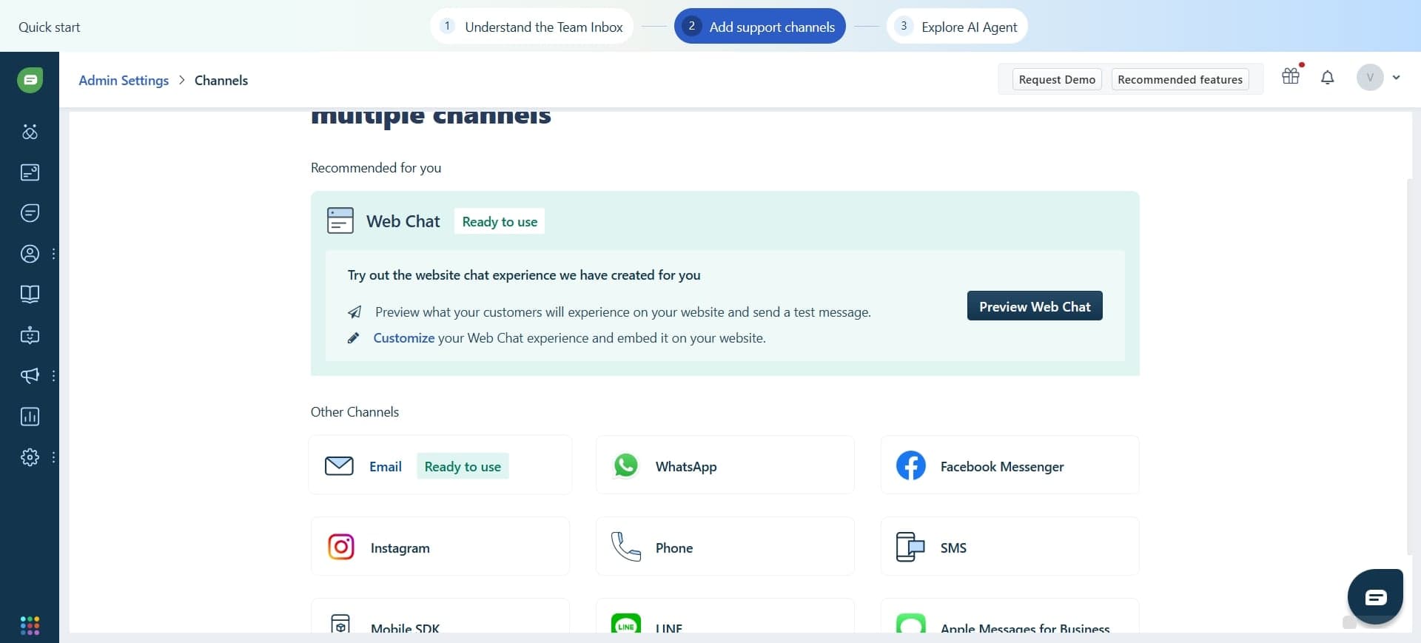Open the app switcher grid icon

coord(30,625)
